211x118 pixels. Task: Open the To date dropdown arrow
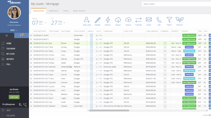click(x=64, y=23)
